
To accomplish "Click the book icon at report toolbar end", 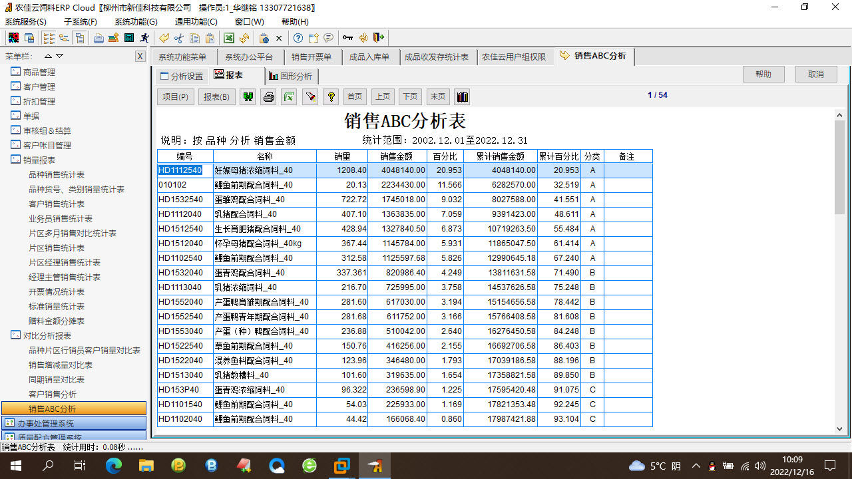I will [x=462, y=96].
